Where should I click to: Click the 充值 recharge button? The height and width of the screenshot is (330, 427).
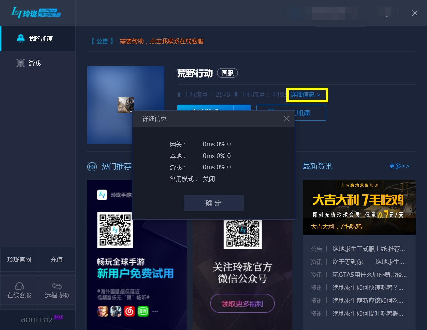[57, 260]
